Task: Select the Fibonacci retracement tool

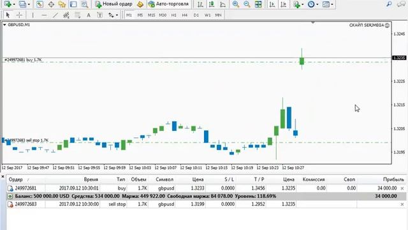Action: tap(77, 15)
